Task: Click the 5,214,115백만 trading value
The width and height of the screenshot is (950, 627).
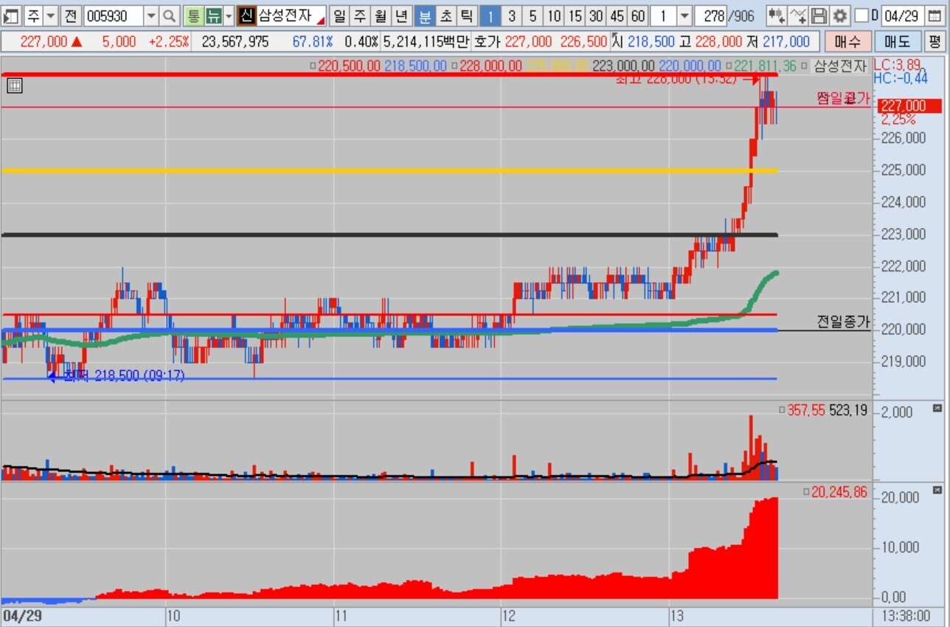Action: click(427, 42)
